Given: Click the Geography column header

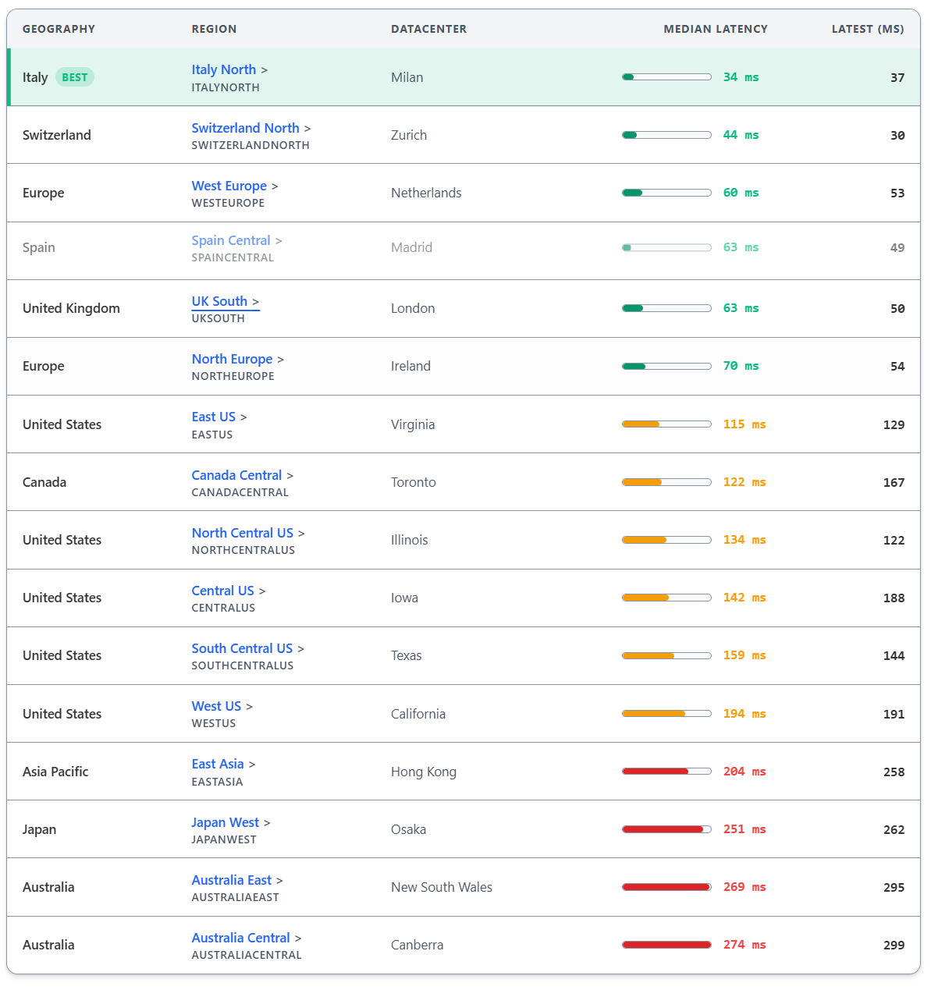Looking at the screenshot, I should [59, 29].
